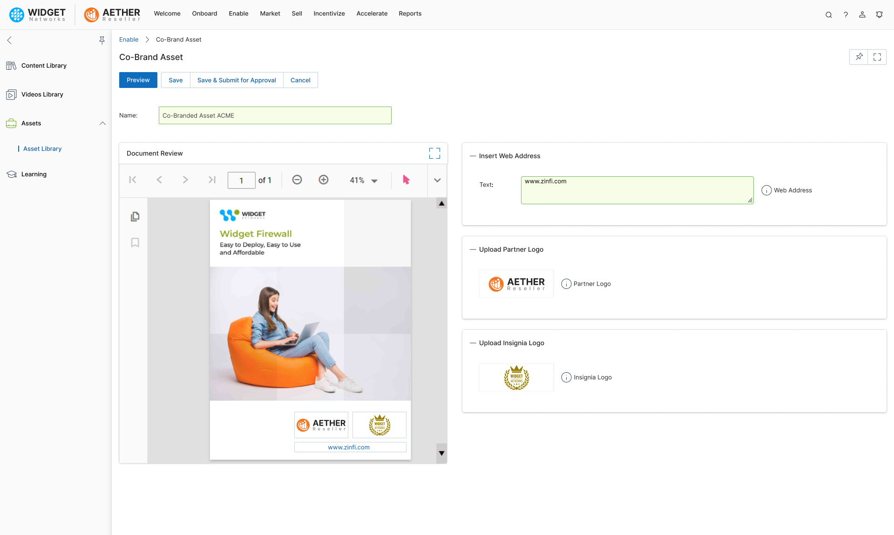Click the pin icon beside fullscreen button
This screenshot has height=535, width=894.
coord(859,57)
